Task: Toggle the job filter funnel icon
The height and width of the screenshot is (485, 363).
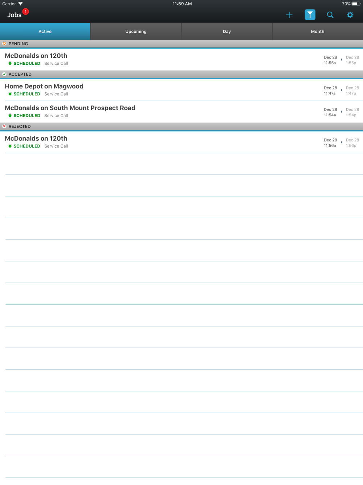Action: pos(310,15)
